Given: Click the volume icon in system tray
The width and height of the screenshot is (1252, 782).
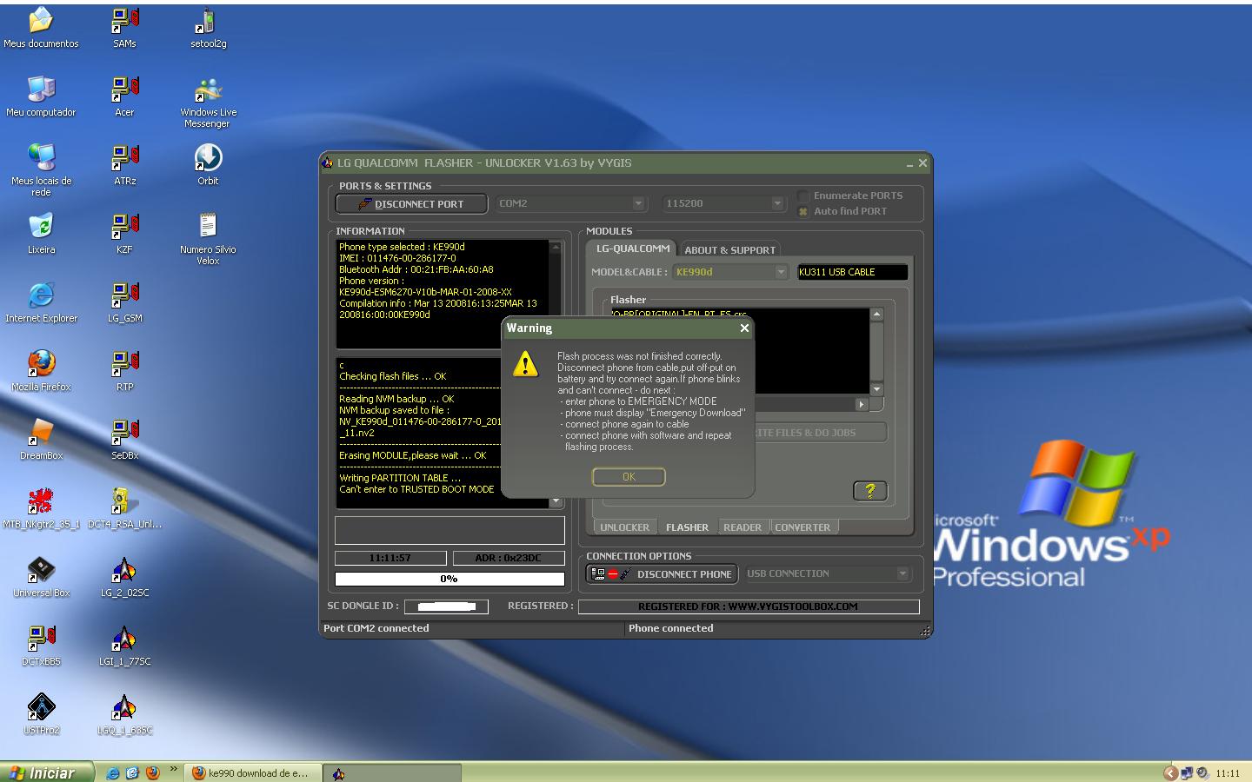Looking at the screenshot, I should click(1202, 772).
